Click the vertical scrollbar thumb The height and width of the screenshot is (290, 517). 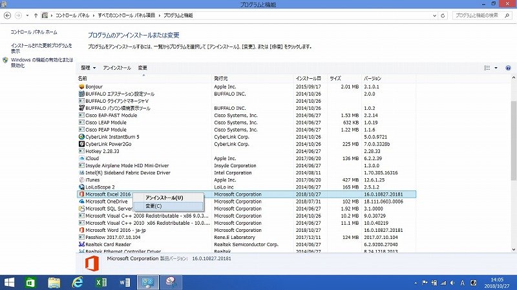(514, 141)
